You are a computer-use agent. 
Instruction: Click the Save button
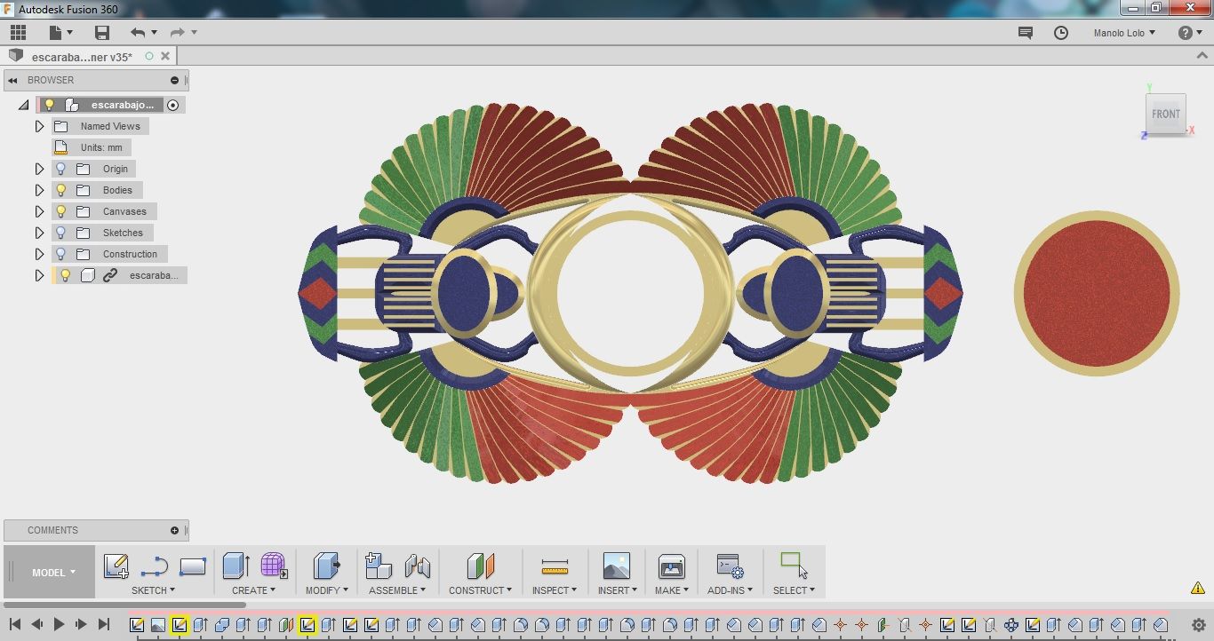coord(101,32)
